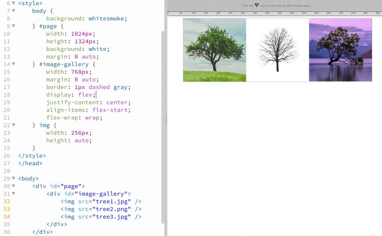Click the justify-content property name
Image resolution: width=382 pixels, height=236 pixels.
73,102
